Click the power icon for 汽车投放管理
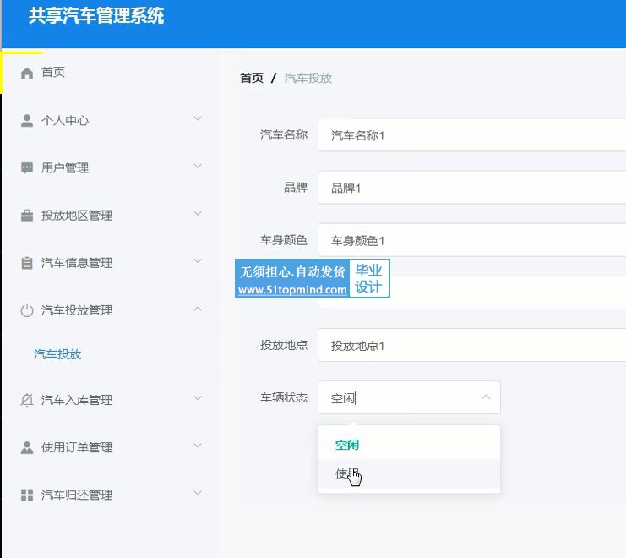The width and height of the screenshot is (626, 558). tap(27, 310)
